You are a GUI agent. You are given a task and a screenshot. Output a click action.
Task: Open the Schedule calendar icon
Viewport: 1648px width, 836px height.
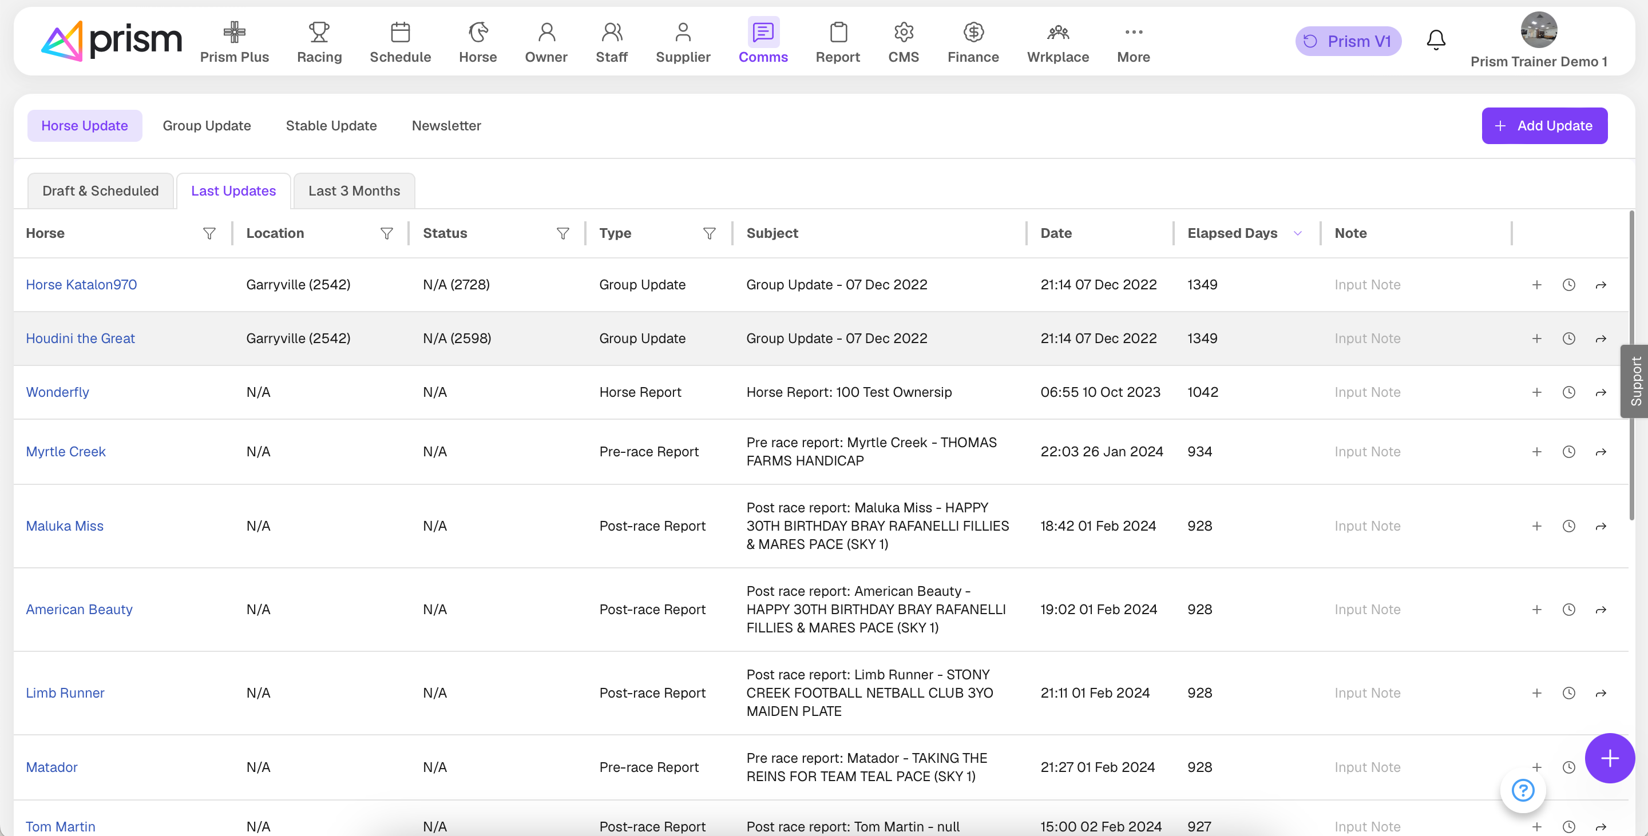tap(401, 32)
